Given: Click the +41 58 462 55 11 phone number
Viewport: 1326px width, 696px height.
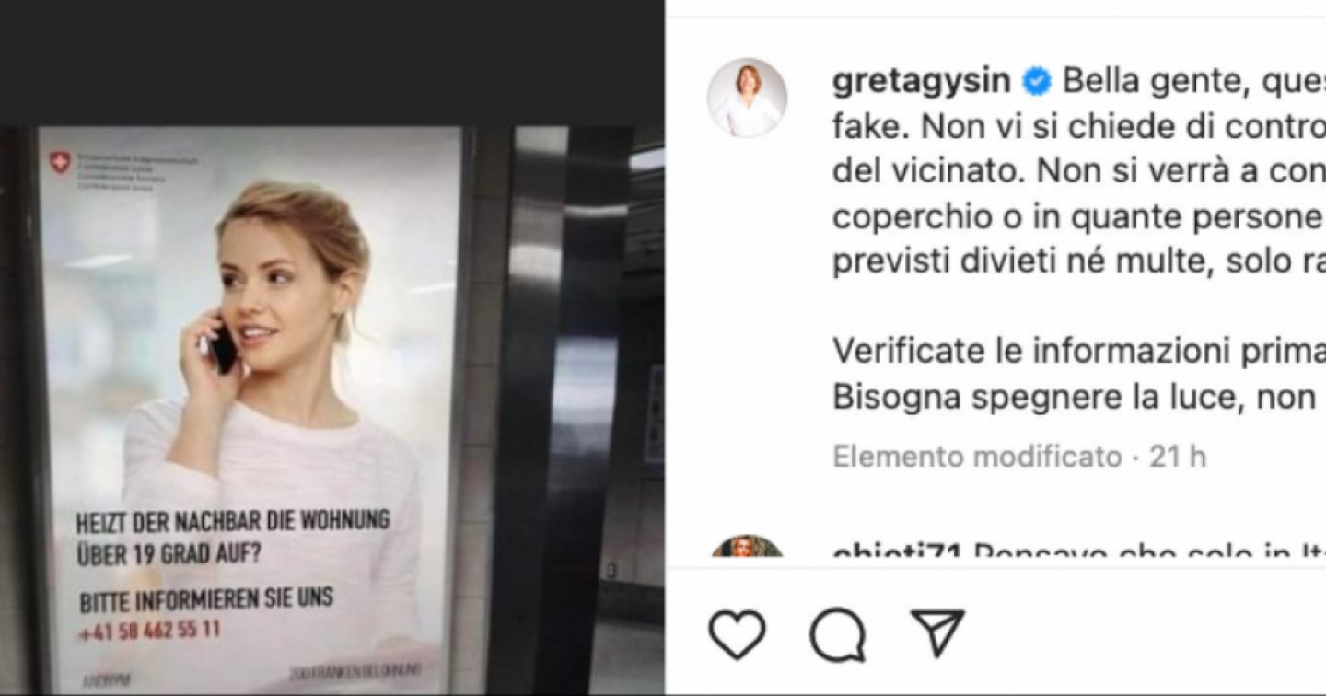Looking at the screenshot, I should (149, 632).
